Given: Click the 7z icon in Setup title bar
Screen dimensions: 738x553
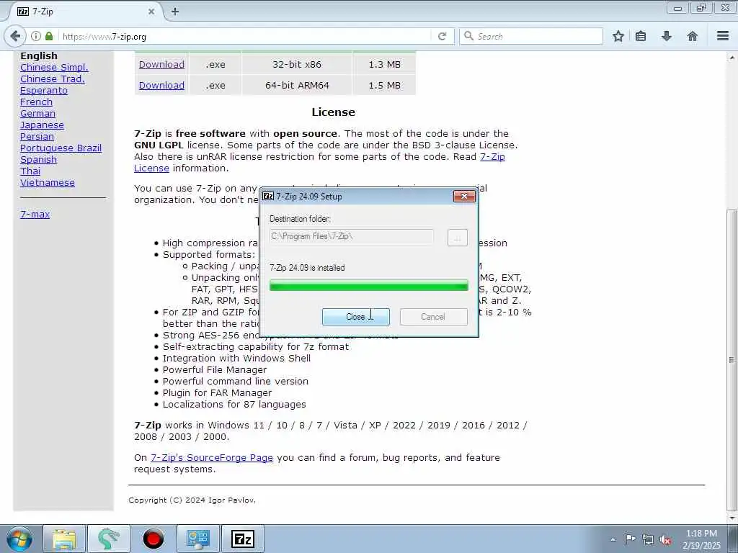Looking at the screenshot, I should [268, 196].
